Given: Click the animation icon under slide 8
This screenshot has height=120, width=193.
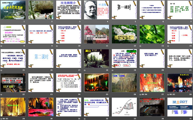Looking at the screenshot, I should (x=2, y=46).
